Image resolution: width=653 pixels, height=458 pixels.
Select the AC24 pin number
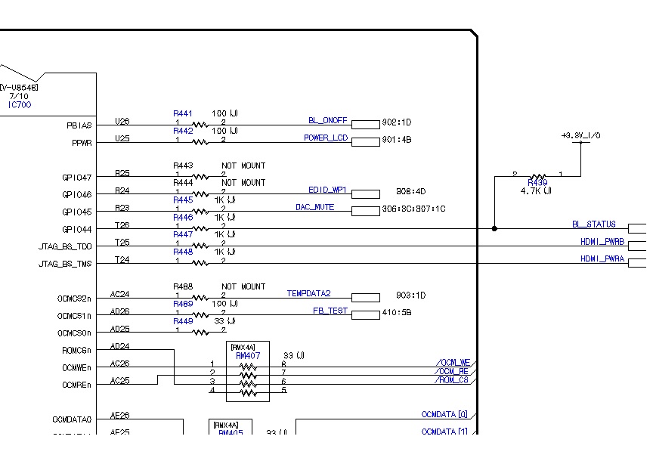(x=119, y=294)
